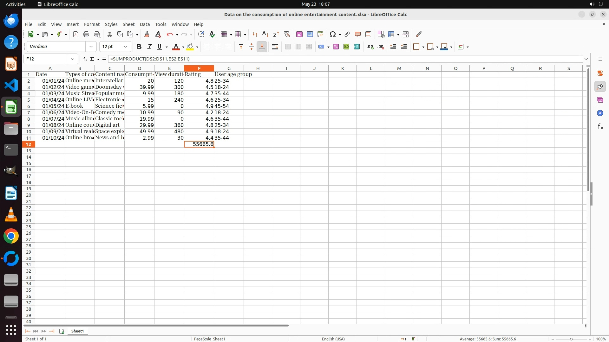Select the Sheet1 tab

pyautogui.click(x=78, y=331)
